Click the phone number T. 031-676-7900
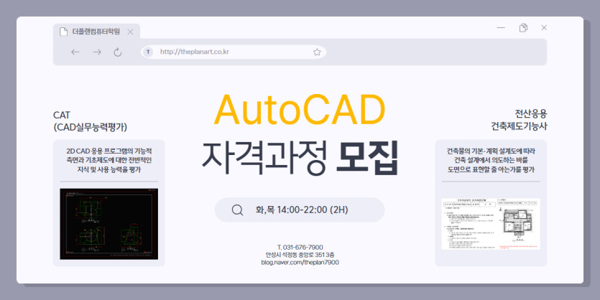Viewport: 600px width, 300px height. click(300, 248)
